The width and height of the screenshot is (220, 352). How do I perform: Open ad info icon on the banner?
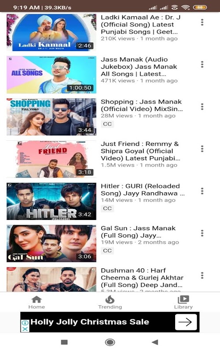point(25,323)
